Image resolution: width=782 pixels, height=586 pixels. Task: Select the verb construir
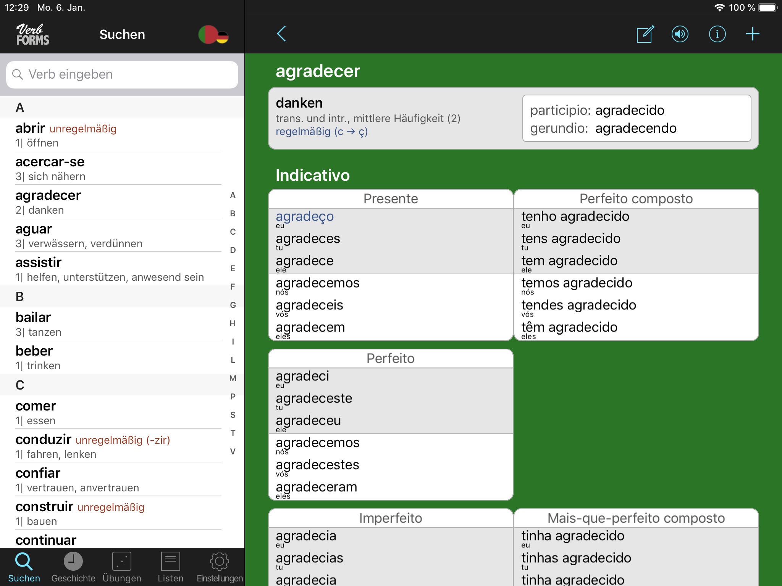pos(118,513)
